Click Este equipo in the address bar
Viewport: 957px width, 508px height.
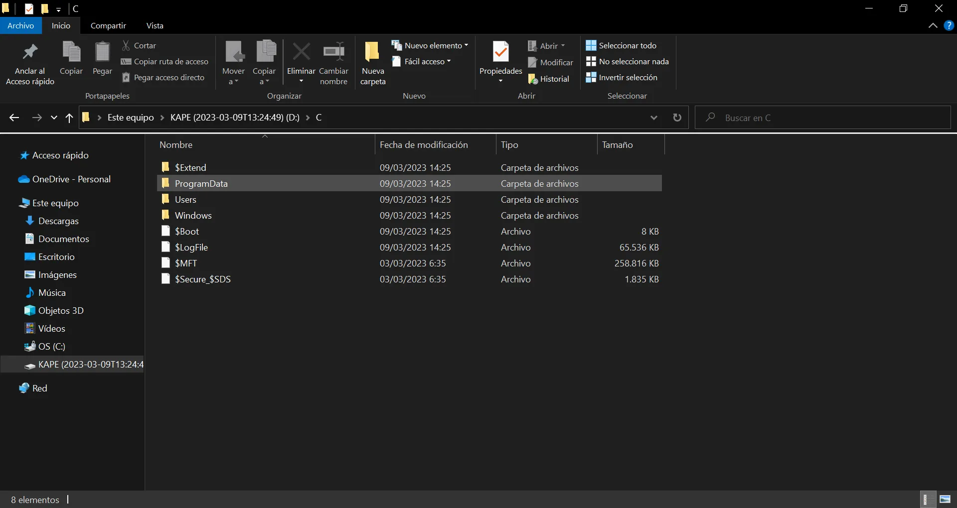[131, 118]
